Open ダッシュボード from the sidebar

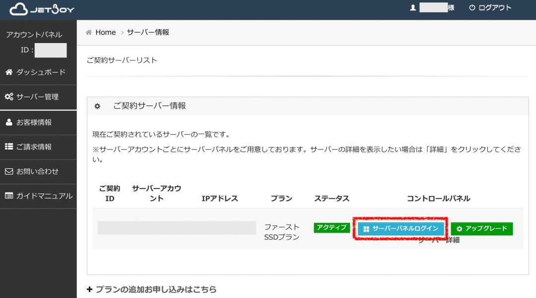pyautogui.click(x=41, y=72)
